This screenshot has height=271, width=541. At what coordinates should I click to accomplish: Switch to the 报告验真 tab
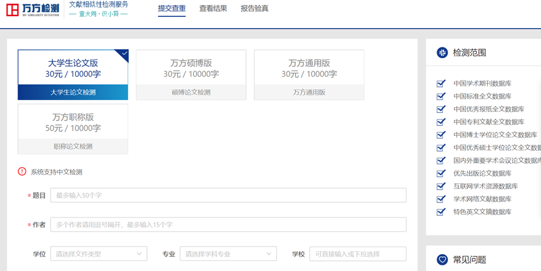point(255,9)
